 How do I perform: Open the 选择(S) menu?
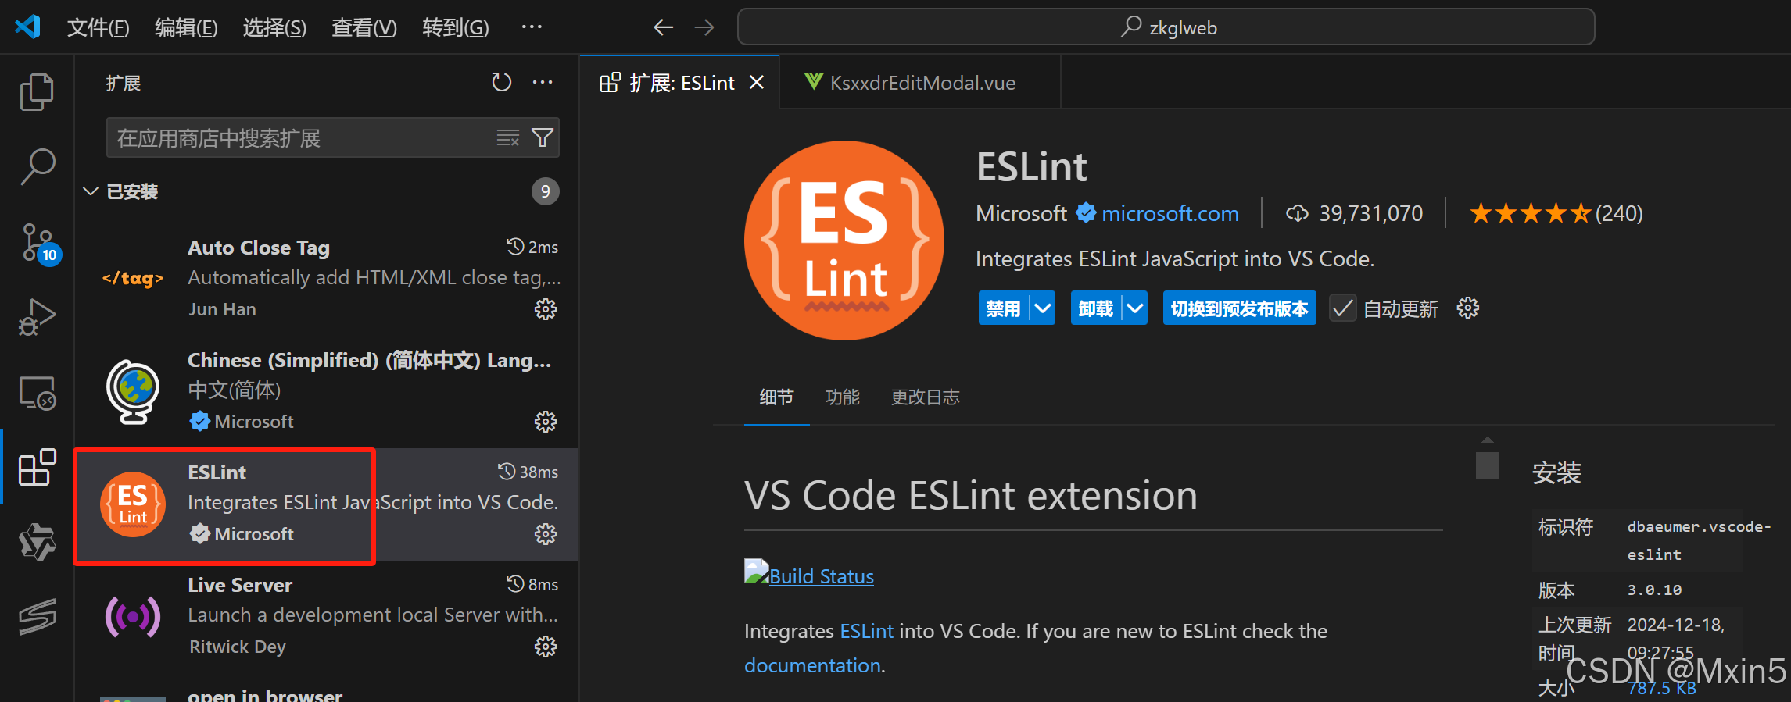pyautogui.click(x=274, y=28)
